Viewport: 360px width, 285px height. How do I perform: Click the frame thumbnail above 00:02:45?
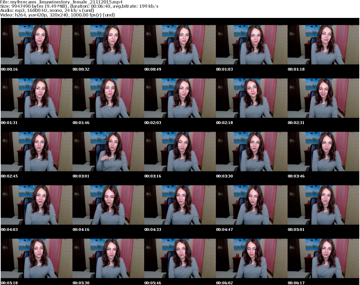tap(37, 152)
